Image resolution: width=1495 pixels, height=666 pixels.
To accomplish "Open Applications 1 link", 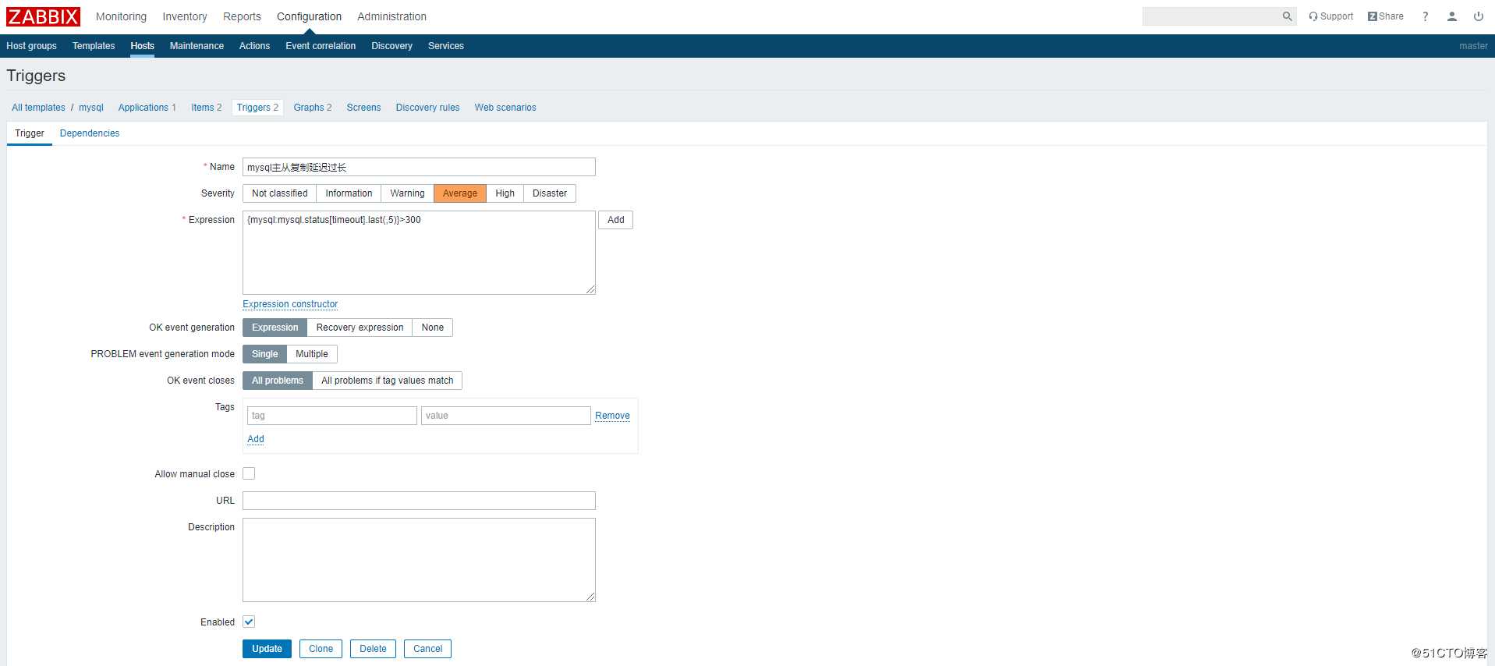I will 147,108.
